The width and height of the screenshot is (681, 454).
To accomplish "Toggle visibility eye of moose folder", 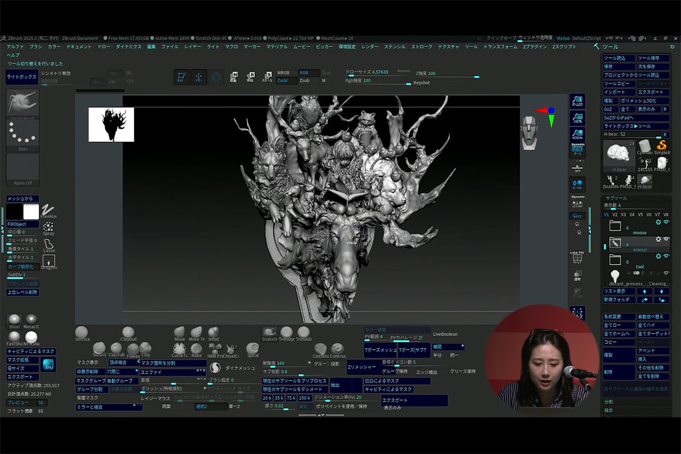I will click(x=666, y=223).
